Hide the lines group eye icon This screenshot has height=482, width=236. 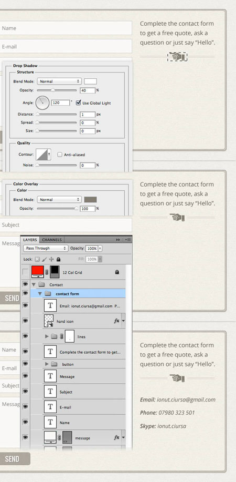pos(26,336)
